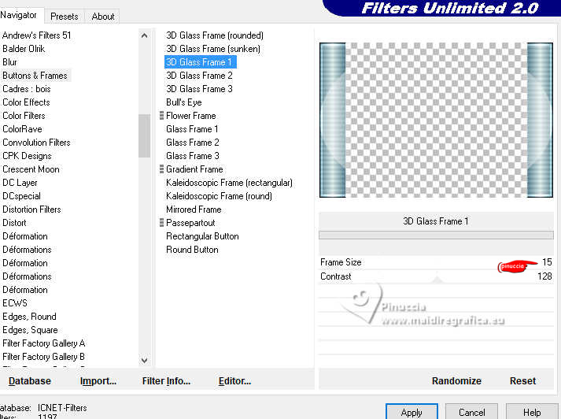Select Cadres : bois category

27,89
